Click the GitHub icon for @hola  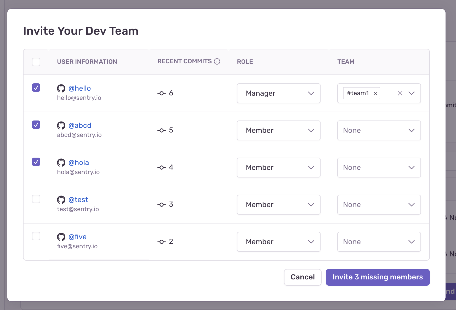tap(61, 163)
